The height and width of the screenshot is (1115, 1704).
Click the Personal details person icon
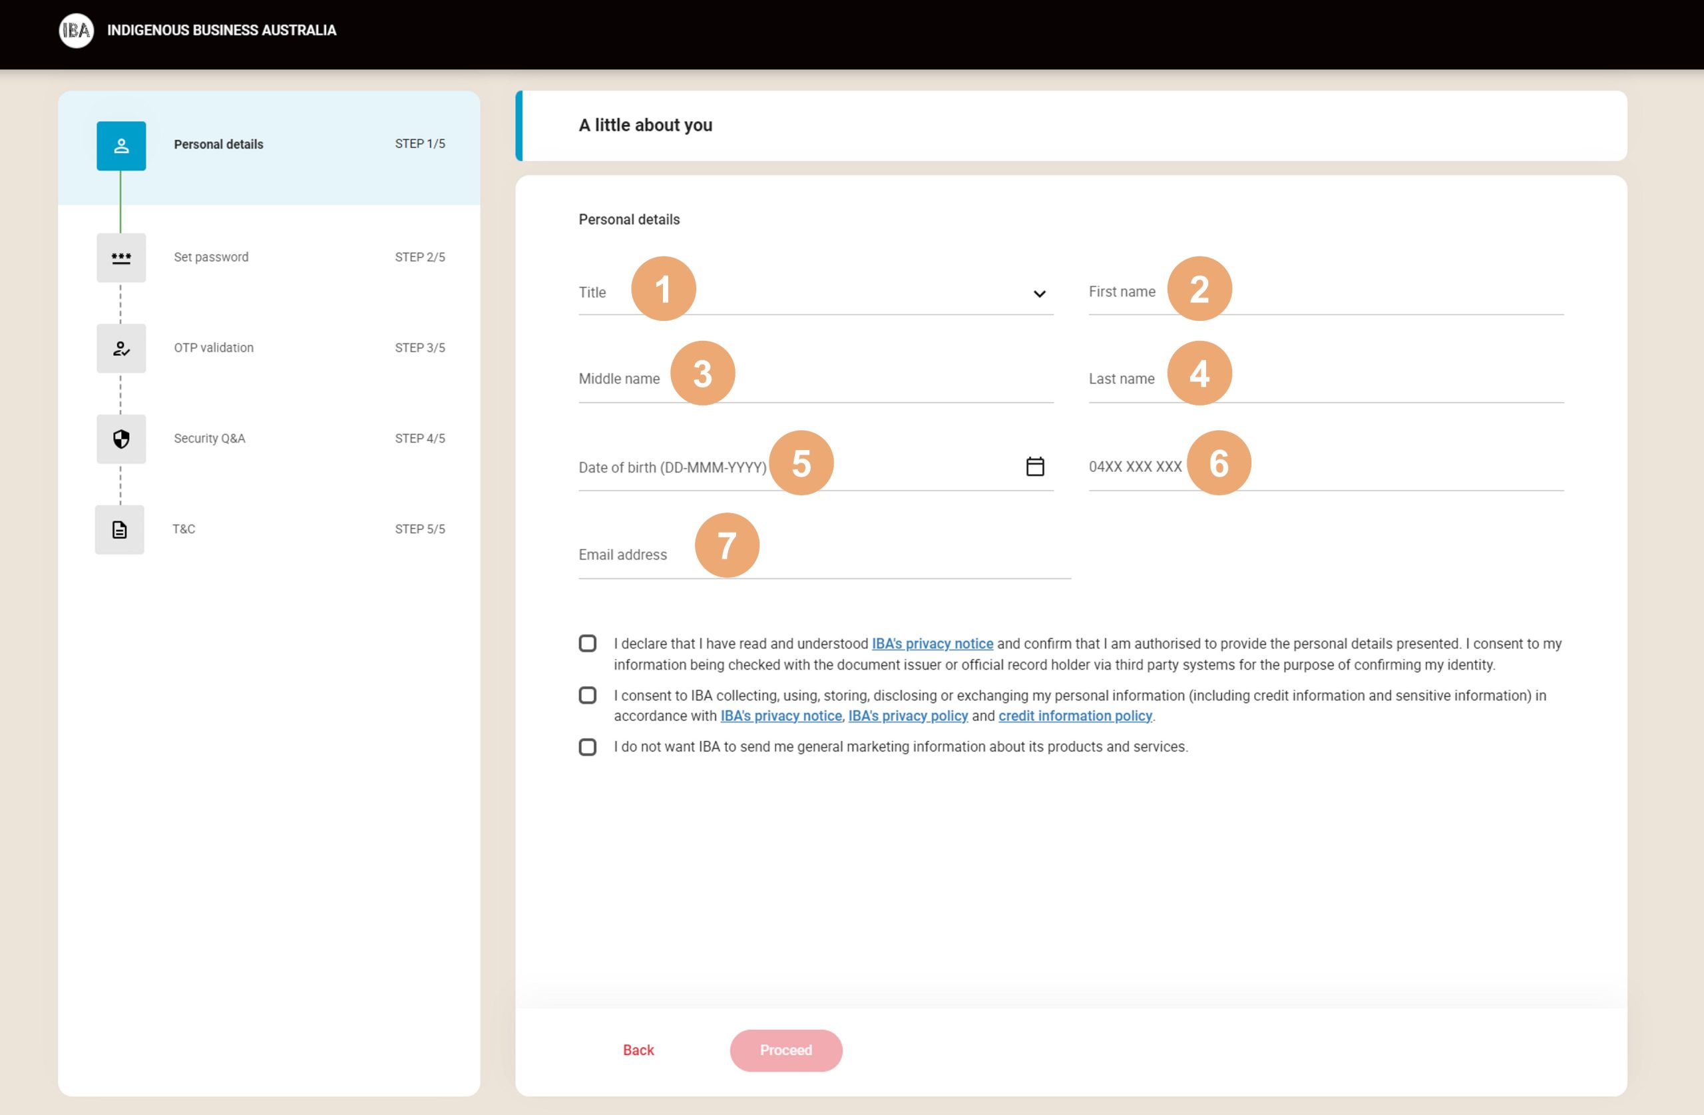pyautogui.click(x=121, y=146)
